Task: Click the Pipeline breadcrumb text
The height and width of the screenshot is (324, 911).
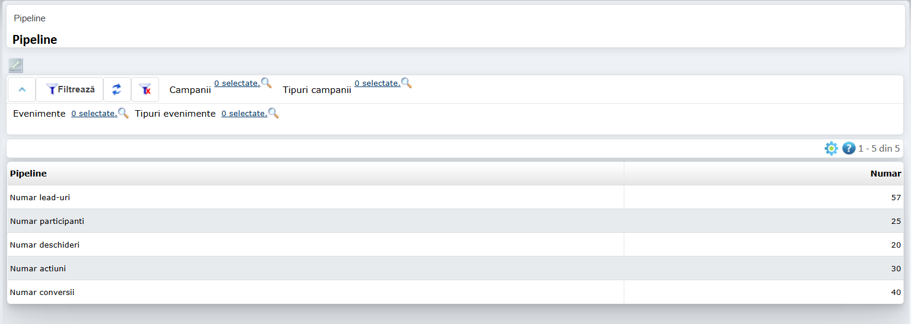Action: point(30,18)
